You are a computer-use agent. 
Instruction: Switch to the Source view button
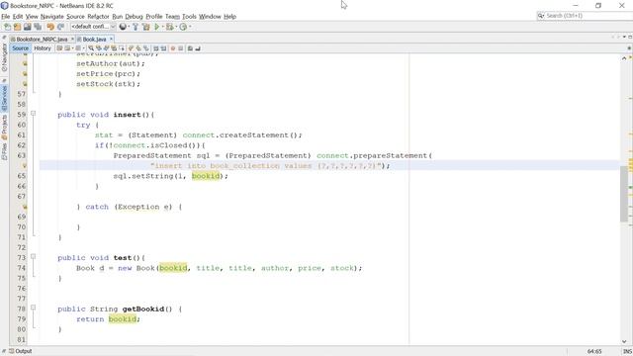point(20,48)
